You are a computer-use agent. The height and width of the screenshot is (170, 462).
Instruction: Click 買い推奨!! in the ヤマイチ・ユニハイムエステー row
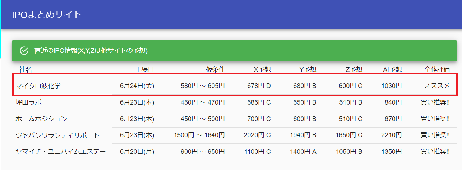435,152
